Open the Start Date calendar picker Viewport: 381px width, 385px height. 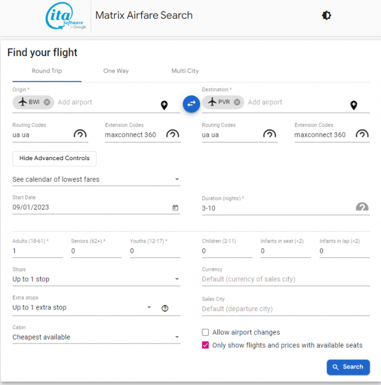(x=175, y=208)
